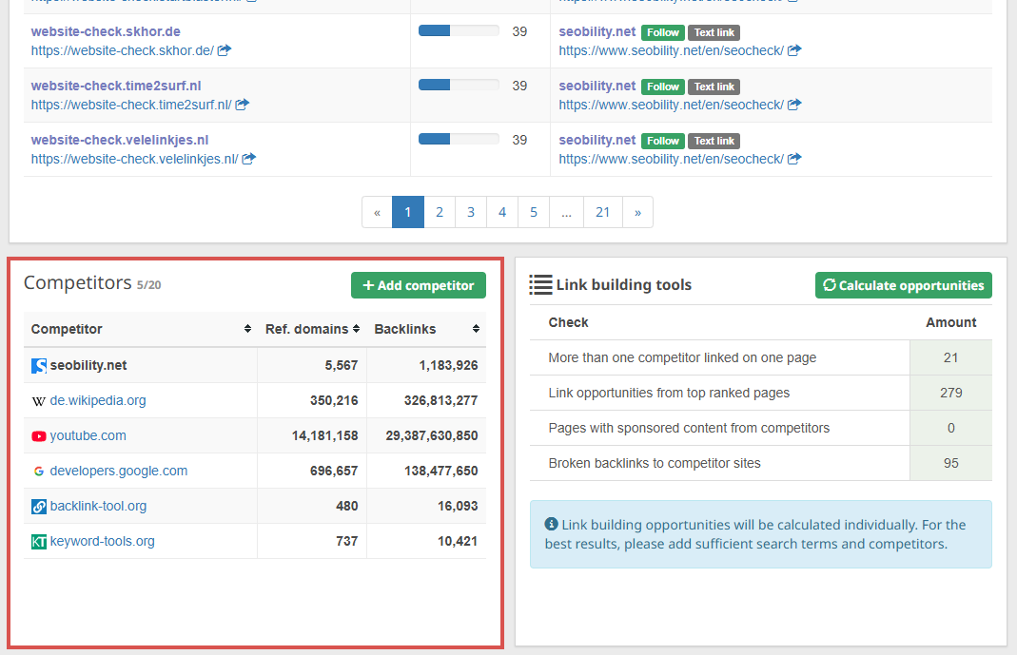Viewport: 1017px width, 655px height.
Task: Calculate link building opportunities
Action: point(904,285)
